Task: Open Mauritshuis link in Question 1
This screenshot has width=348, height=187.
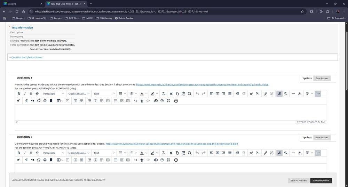Action: [202, 84]
